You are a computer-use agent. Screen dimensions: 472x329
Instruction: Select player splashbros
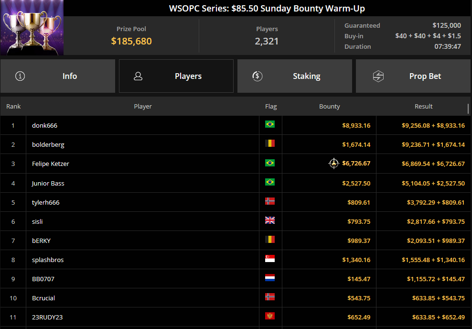pos(48,260)
